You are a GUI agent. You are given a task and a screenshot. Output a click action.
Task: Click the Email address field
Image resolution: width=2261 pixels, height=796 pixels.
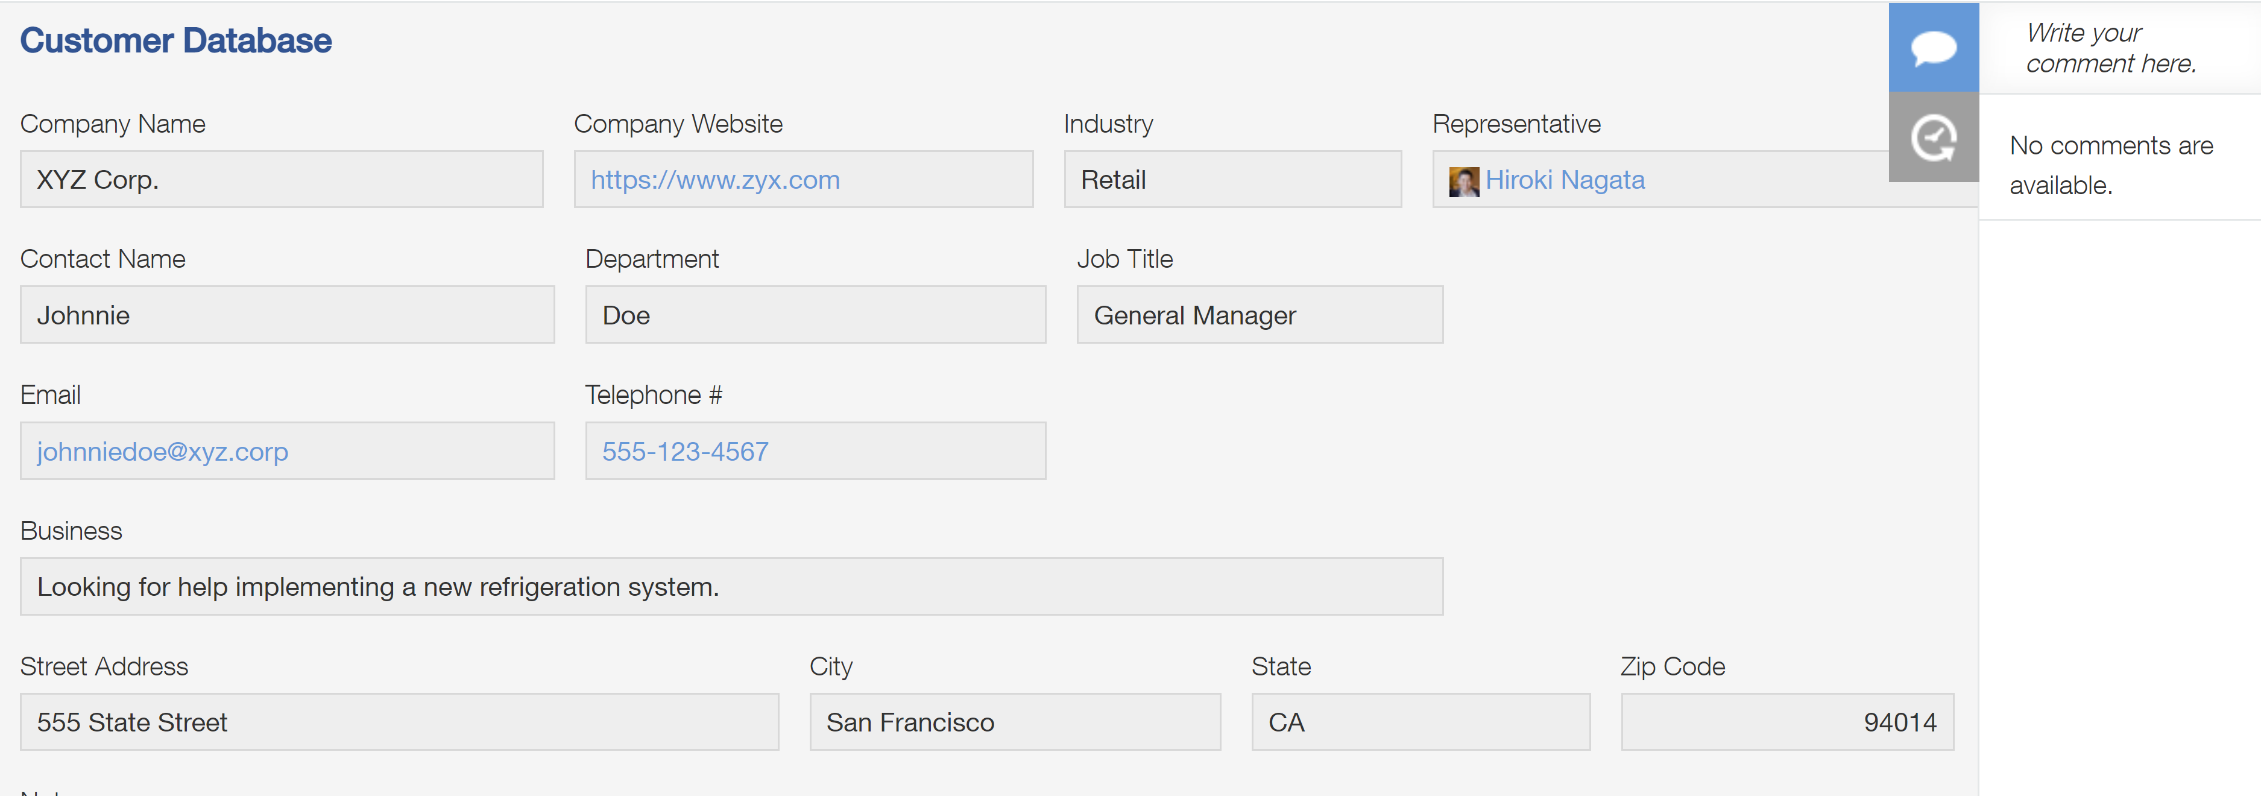pos(284,451)
